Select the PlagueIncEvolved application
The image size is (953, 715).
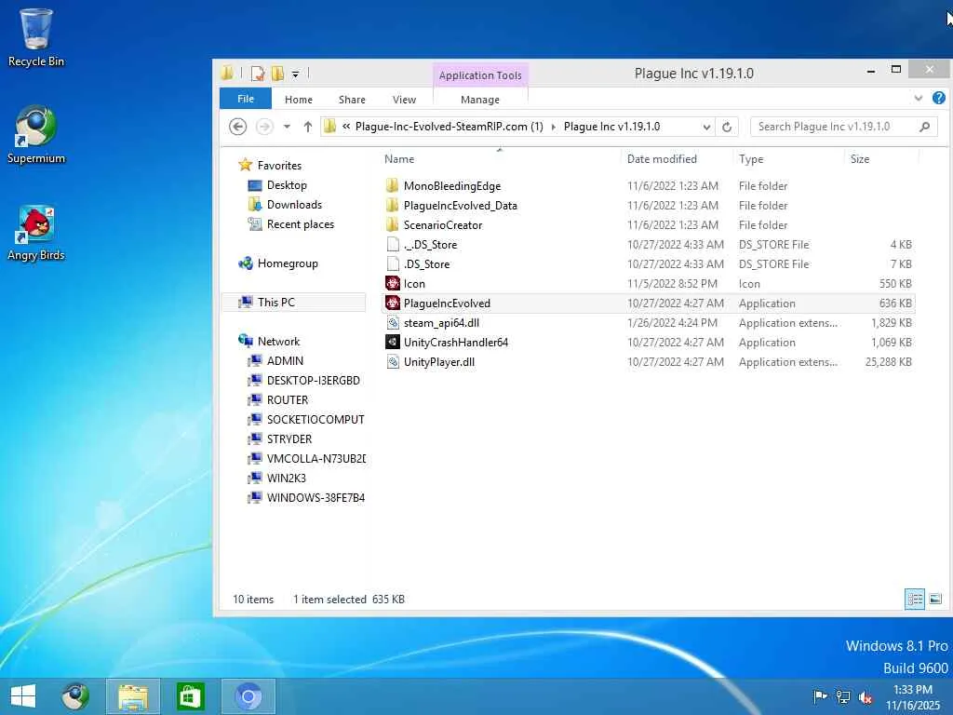point(648,304)
